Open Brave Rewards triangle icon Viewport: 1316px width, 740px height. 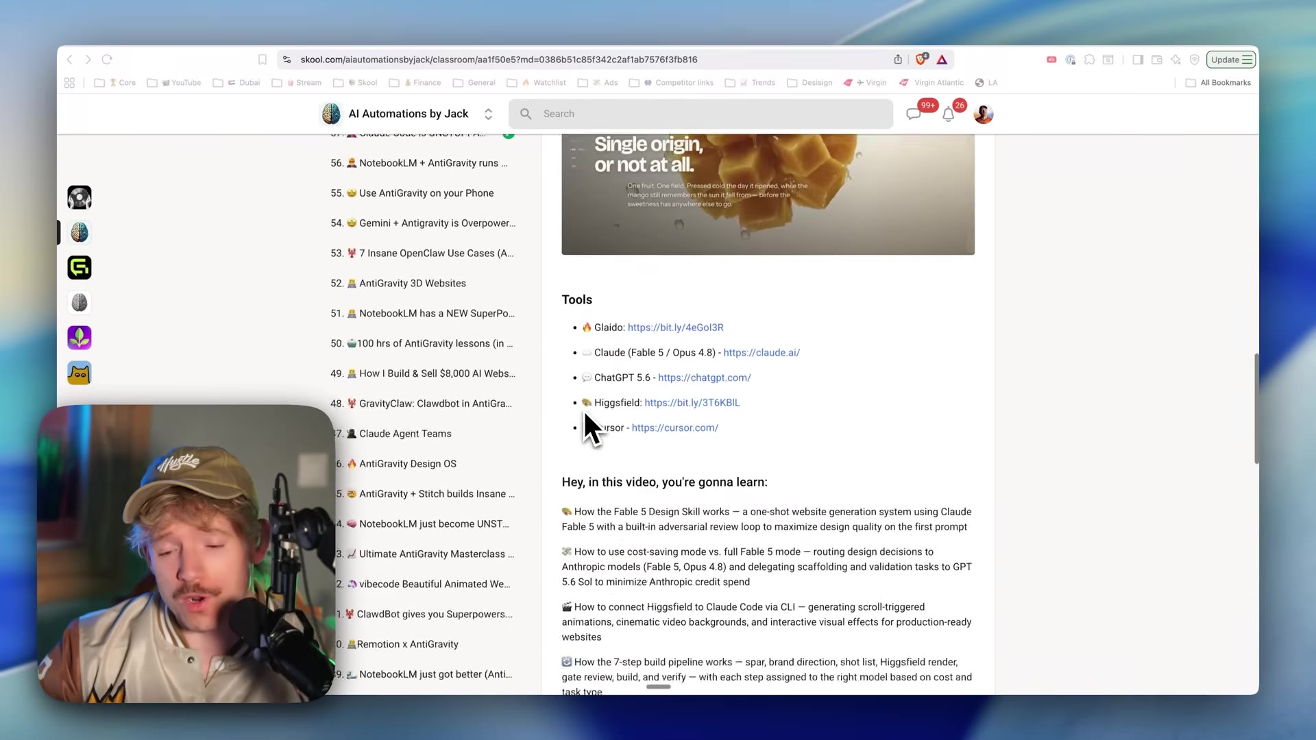(x=942, y=60)
